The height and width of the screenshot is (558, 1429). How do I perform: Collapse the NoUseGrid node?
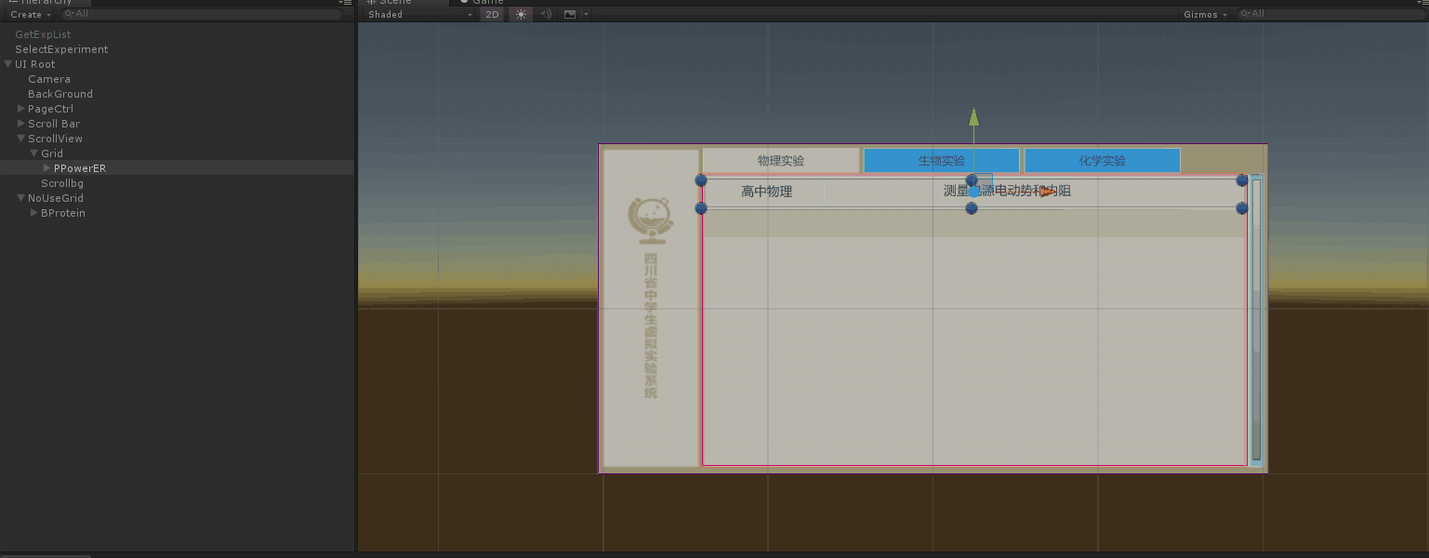pos(21,198)
